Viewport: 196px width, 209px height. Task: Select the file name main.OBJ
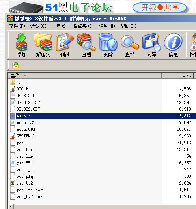click(x=26, y=130)
